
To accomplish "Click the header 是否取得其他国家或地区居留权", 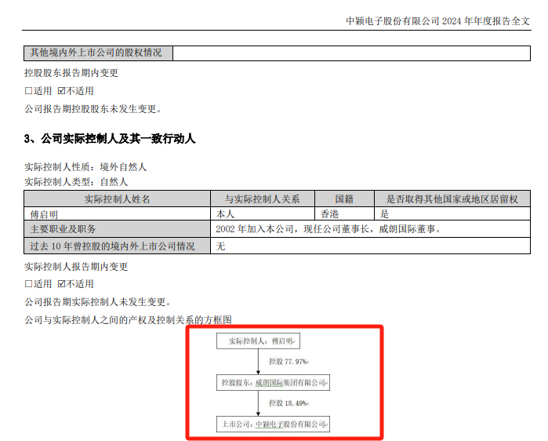I will click(x=452, y=199).
